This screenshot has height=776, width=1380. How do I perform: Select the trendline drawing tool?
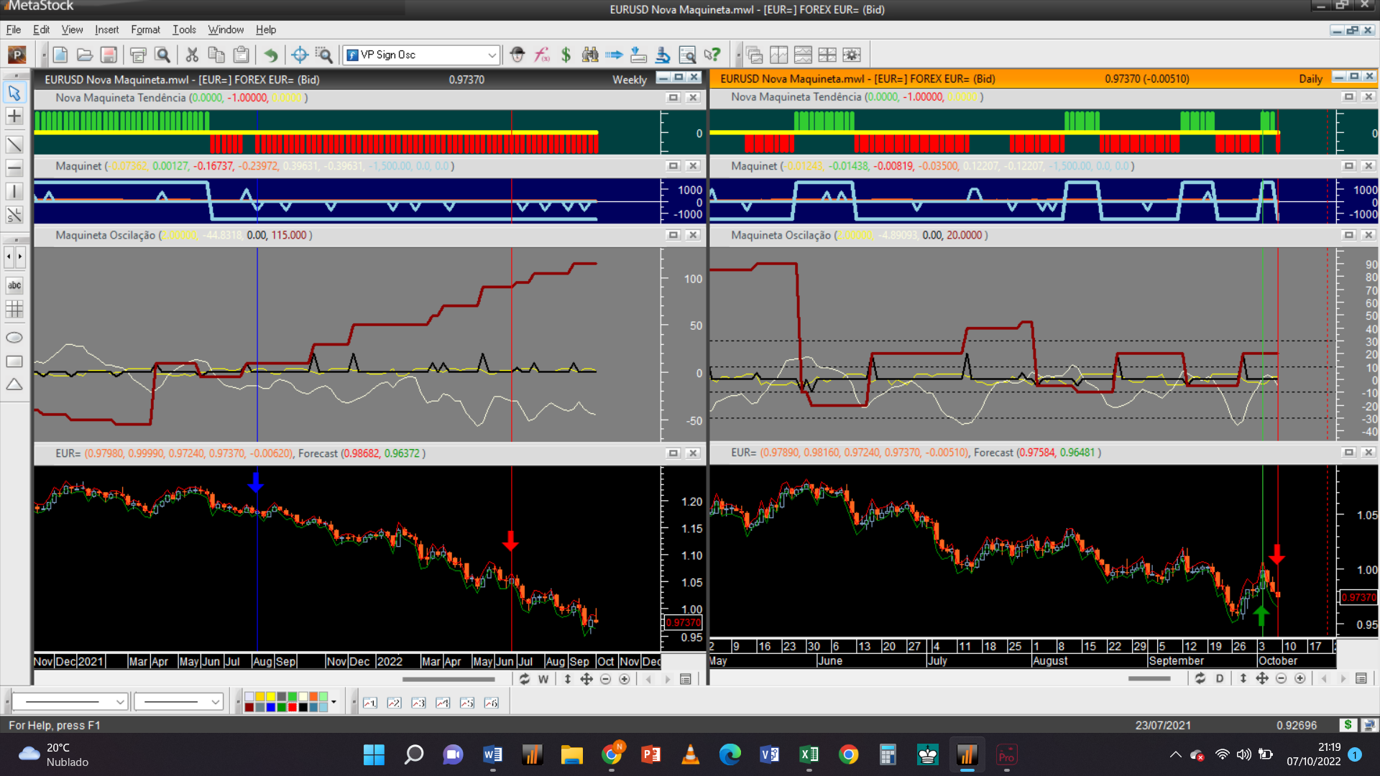point(14,144)
